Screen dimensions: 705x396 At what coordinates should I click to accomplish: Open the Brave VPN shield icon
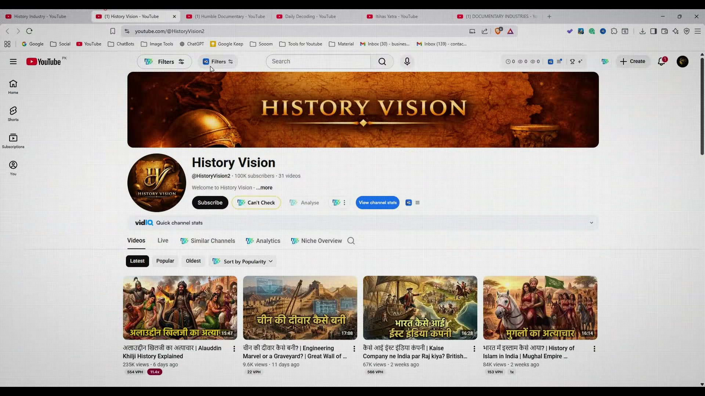687,32
